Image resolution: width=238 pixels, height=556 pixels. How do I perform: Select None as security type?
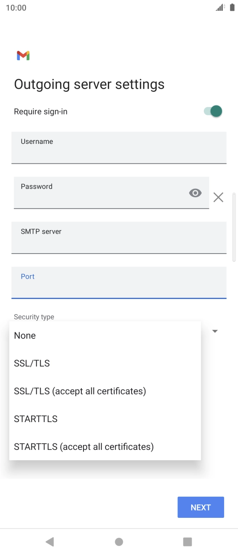(x=105, y=335)
